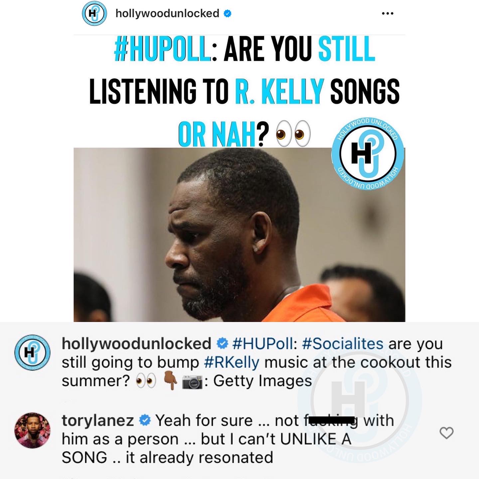Click the torylanez commenter username
Image resolution: width=479 pixels, height=479 pixels.
click(x=98, y=420)
